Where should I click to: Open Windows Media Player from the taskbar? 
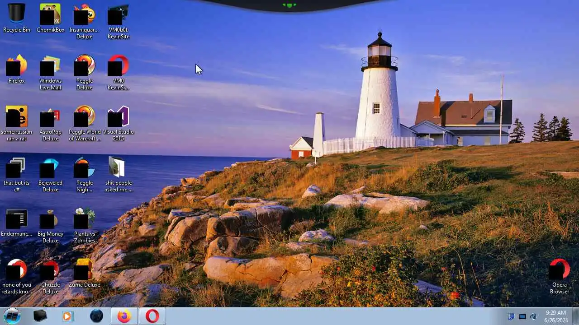[x=67, y=316]
